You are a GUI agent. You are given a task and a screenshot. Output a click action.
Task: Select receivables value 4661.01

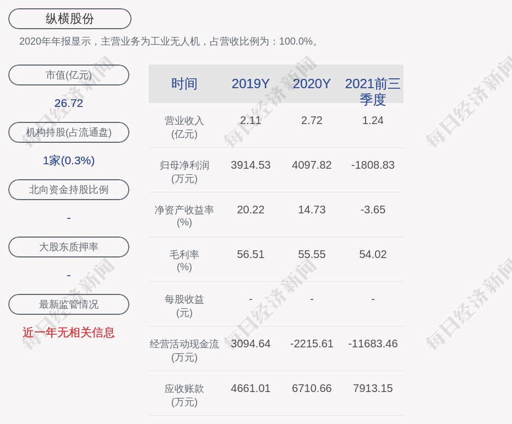[250, 388]
